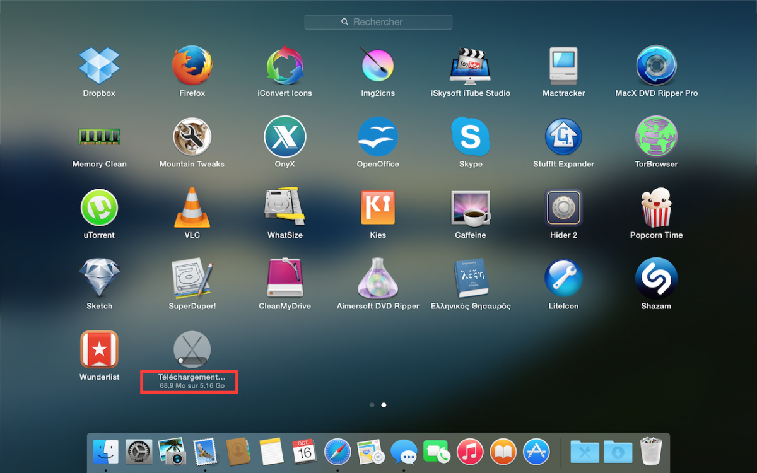Screen dimensions: 757x473
Task: Click the Téléchargement progress bar
Action: pyautogui.click(x=192, y=360)
